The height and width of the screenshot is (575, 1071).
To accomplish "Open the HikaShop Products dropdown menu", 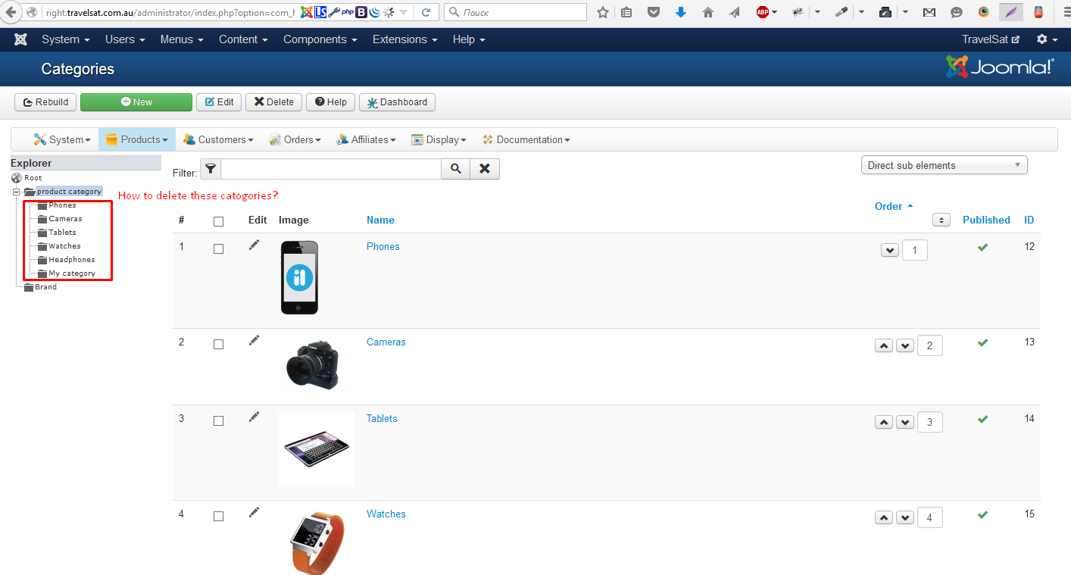I will tap(137, 139).
